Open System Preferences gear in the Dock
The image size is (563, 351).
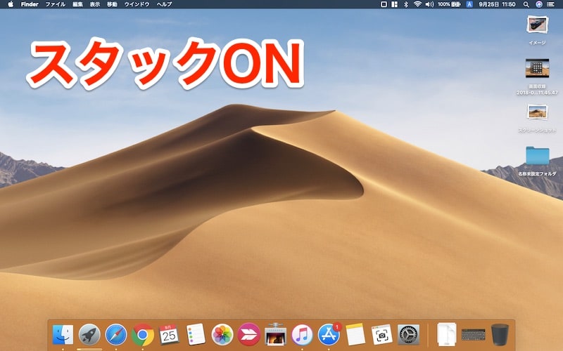coord(408,334)
